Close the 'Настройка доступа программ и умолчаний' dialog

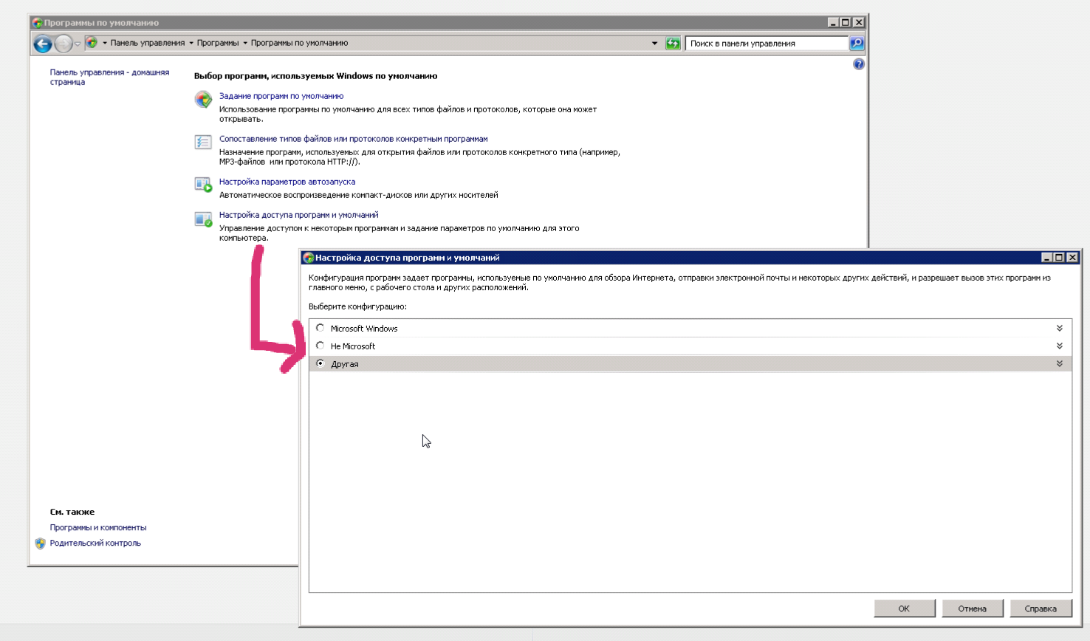point(1072,258)
